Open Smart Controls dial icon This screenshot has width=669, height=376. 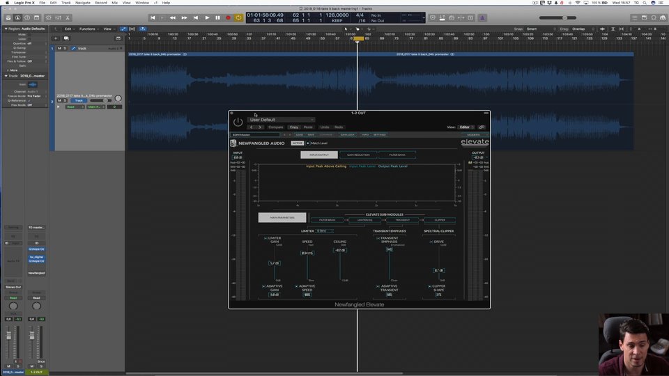(x=49, y=18)
